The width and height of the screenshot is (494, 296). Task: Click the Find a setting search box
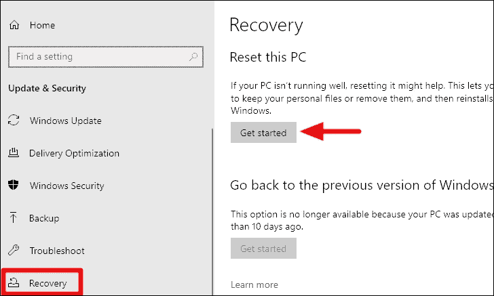[x=106, y=57]
